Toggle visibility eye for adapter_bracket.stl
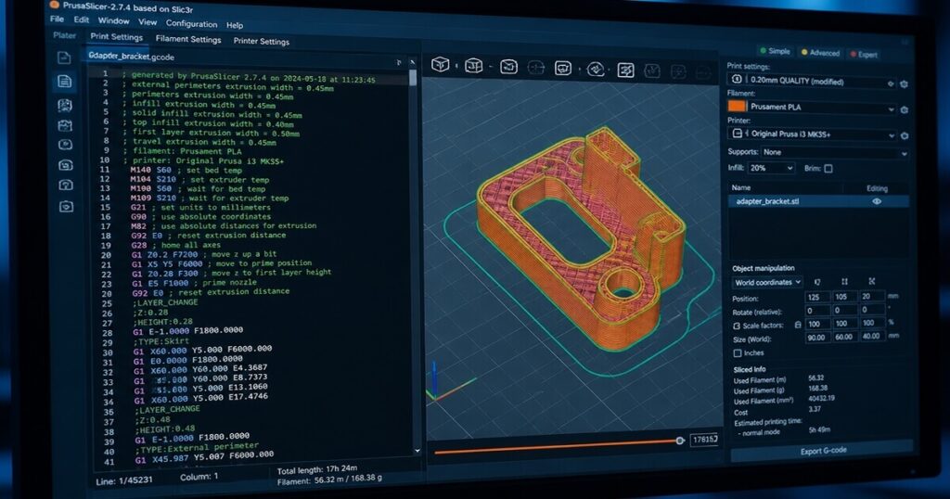Image resolution: width=950 pixels, height=499 pixels. coord(876,201)
